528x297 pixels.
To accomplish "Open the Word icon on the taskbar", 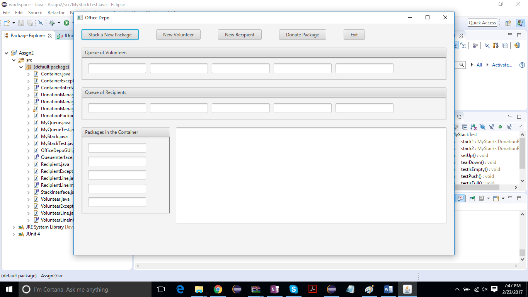I will point(388,289).
